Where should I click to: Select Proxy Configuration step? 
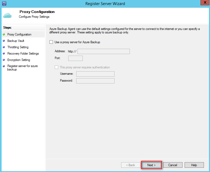[23, 34]
